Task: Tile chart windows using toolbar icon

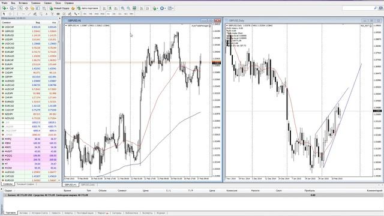Action: [134, 8]
